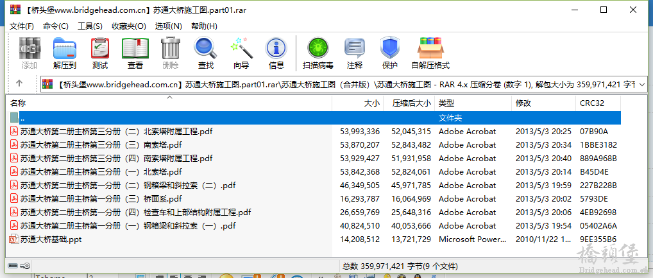
Task: Select file 钢箱梁和斜拉索（二）.pdf
Action: [x=128, y=186]
